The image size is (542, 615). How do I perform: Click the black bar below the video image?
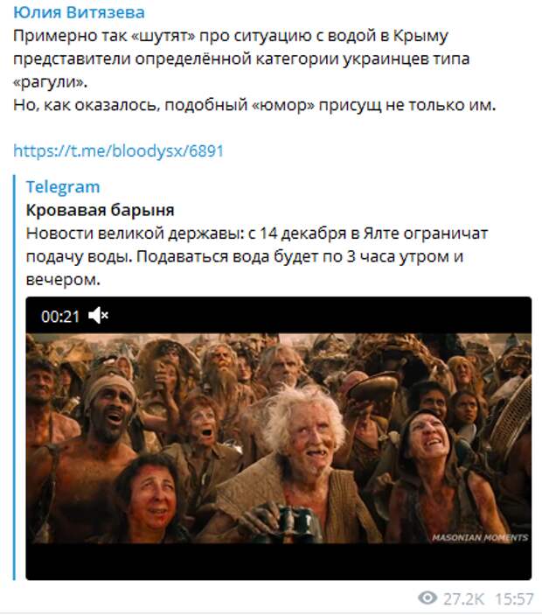279,562
